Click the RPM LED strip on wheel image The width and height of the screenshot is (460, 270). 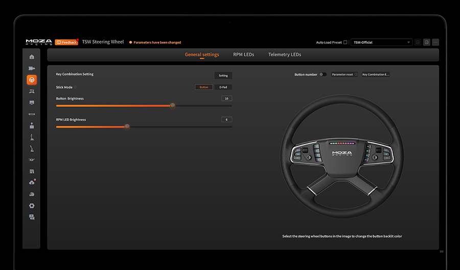click(342, 143)
